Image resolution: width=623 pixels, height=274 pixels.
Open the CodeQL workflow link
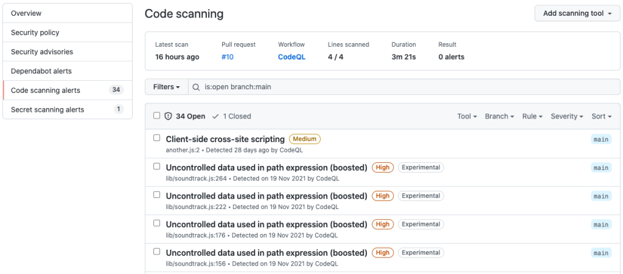tap(291, 57)
